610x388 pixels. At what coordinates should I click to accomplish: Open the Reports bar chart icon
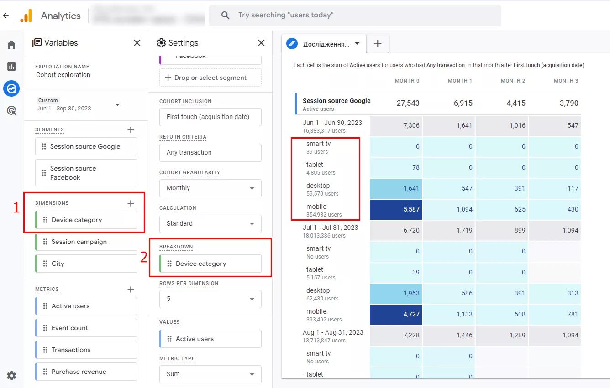point(11,67)
